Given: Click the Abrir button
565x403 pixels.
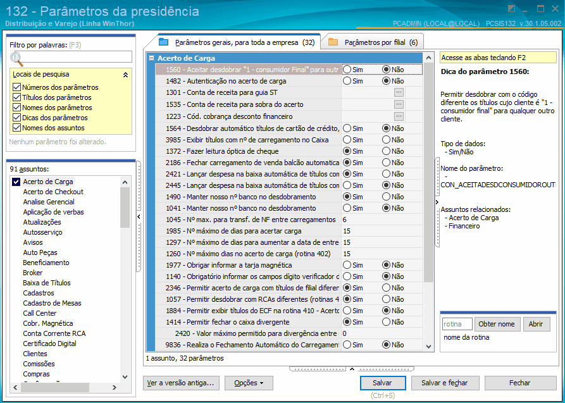Looking at the screenshot, I should [536, 324].
